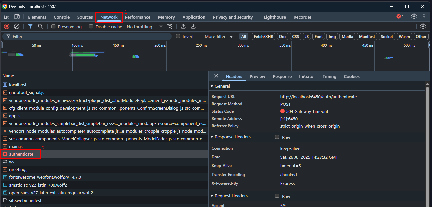This screenshot has height=207, width=432.
Task: Check the Invert filter checkbox
Action: tap(178, 36)
